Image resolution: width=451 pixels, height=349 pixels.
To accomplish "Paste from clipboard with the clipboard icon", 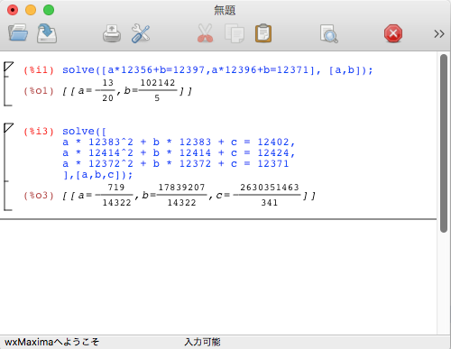I will tap(263, 33).
